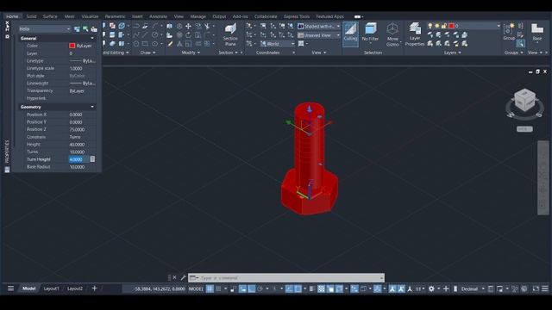Click the layer lightbulb on/off icon
The width and height of the screenshot is (552, 310).
point(430,26)
